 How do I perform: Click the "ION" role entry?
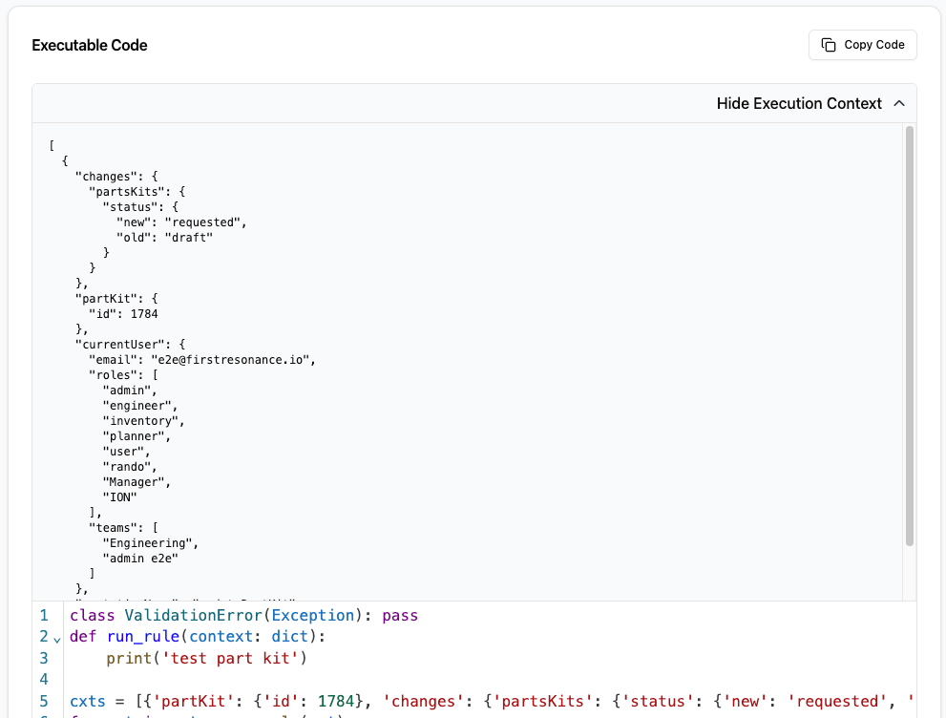tap(119, 497)
